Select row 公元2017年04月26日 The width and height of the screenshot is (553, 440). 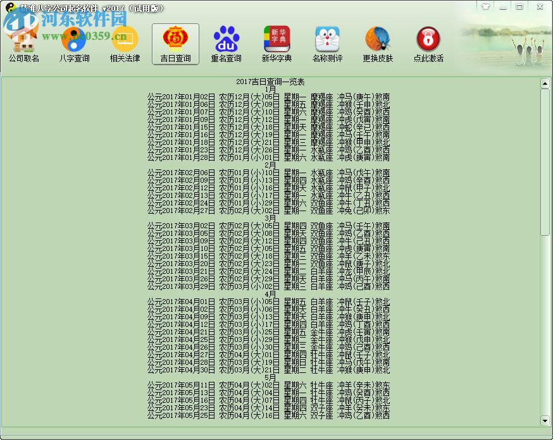point(269,347)
